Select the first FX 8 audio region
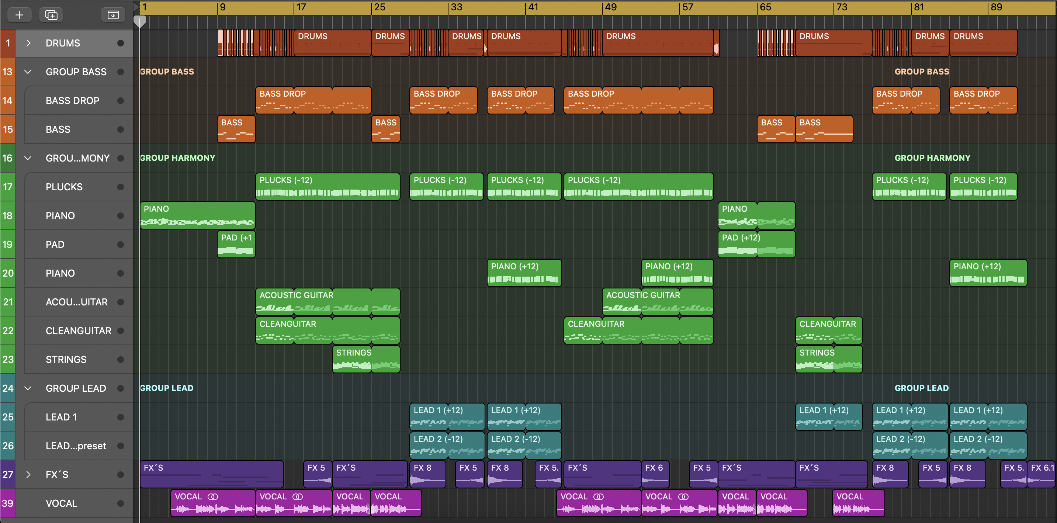The height and width of the screenshot is (523, 1057). point(427,474)
